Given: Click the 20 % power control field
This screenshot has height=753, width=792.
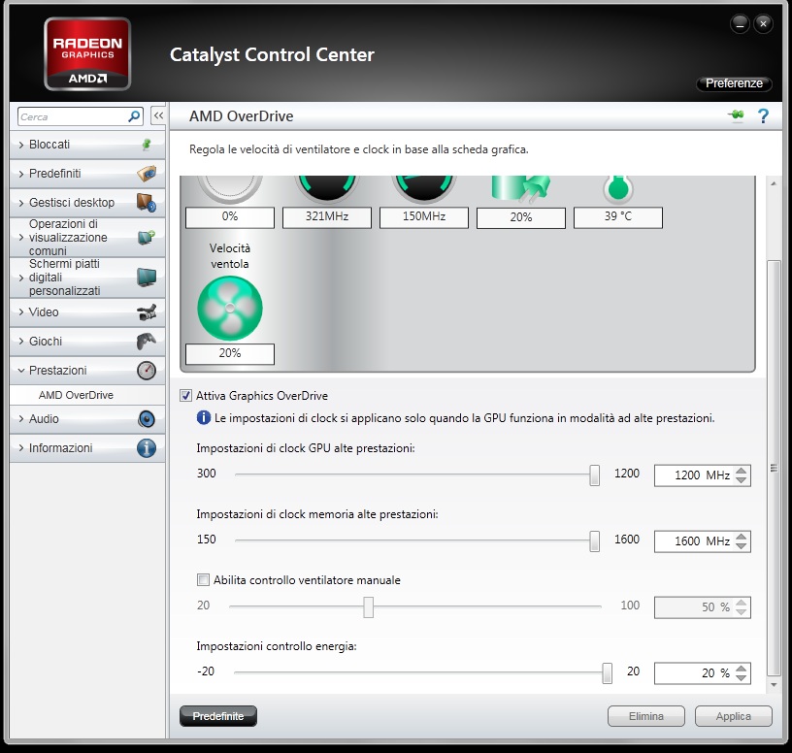Looking at the screenshot, I should pos(702,673).
